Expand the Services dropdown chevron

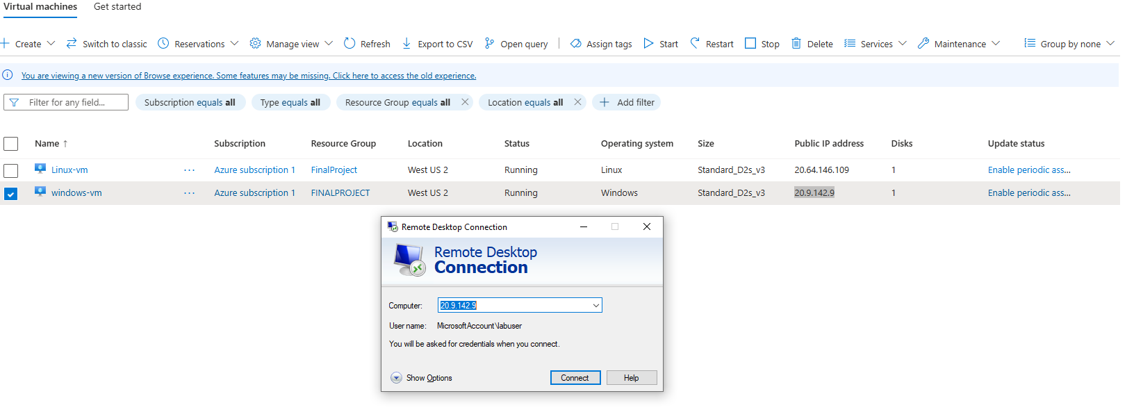click(x=903, y=43)
